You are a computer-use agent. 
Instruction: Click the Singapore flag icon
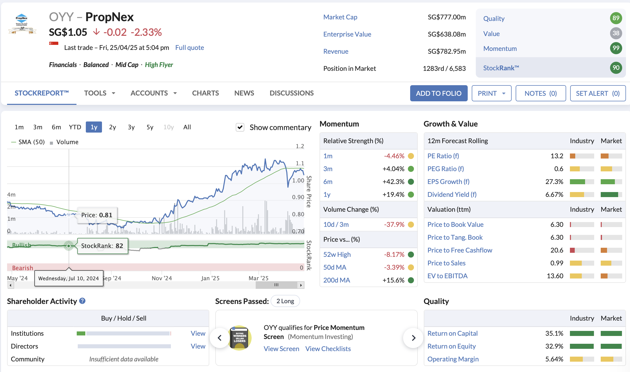(x=54, y=43)
